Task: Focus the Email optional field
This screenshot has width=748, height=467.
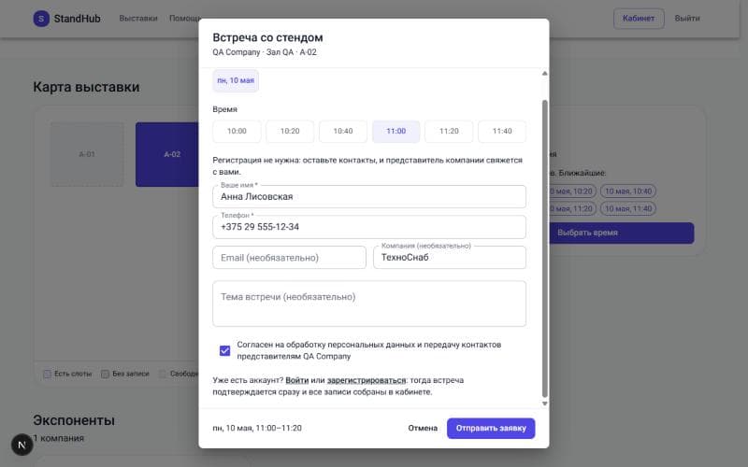Action: coord(290,258)
